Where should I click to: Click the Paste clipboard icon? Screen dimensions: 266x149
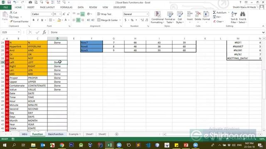pos(5,15)
